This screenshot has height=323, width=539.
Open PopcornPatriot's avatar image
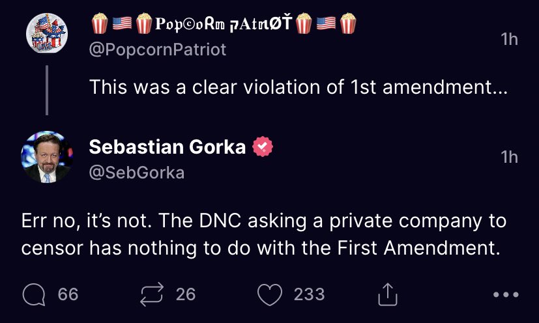click(47, 33)
